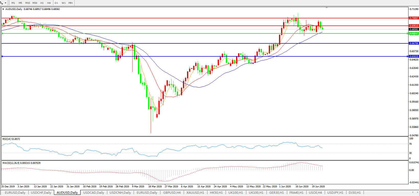The height and width of the screenshot is (196, 419).
Task: Select the H4 timeframe button
Action: [49, 3]
